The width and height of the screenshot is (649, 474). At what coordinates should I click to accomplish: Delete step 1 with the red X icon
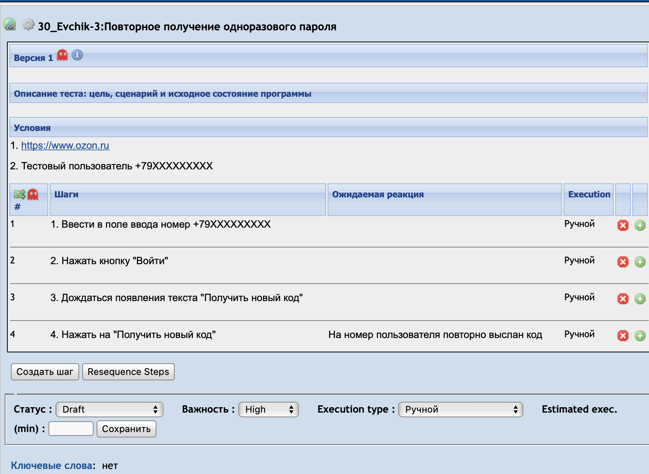(x=623, y=225)
